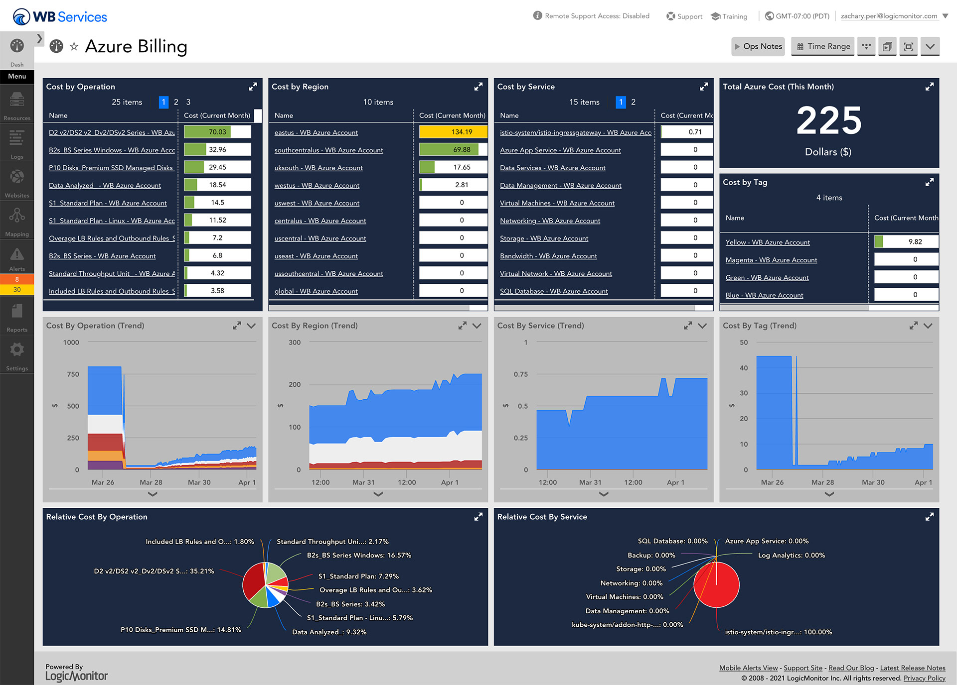Screen dimensions: 957x685
Task: Open Mobile Alerts View footer link
Action: pos(748,668)
